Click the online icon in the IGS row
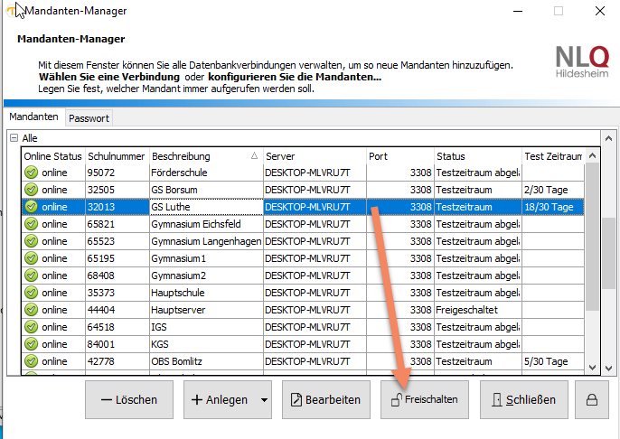The height and width of the screenshot is (439, 620). 31,327
